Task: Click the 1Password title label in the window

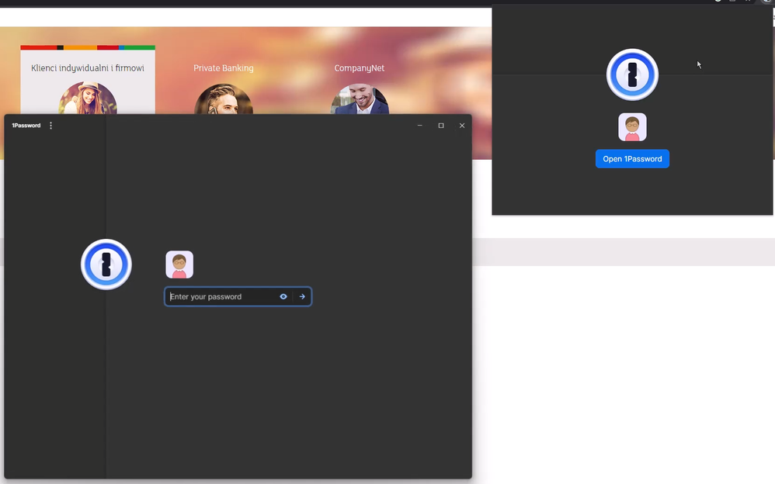Action: (26, 126)
